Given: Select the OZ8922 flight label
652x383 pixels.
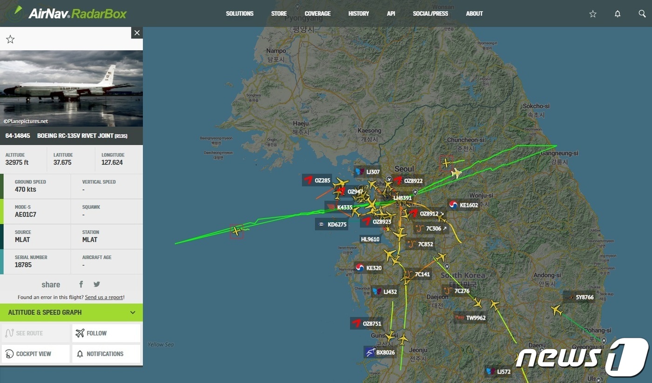Looking at the screenshot, I should 407,181.
